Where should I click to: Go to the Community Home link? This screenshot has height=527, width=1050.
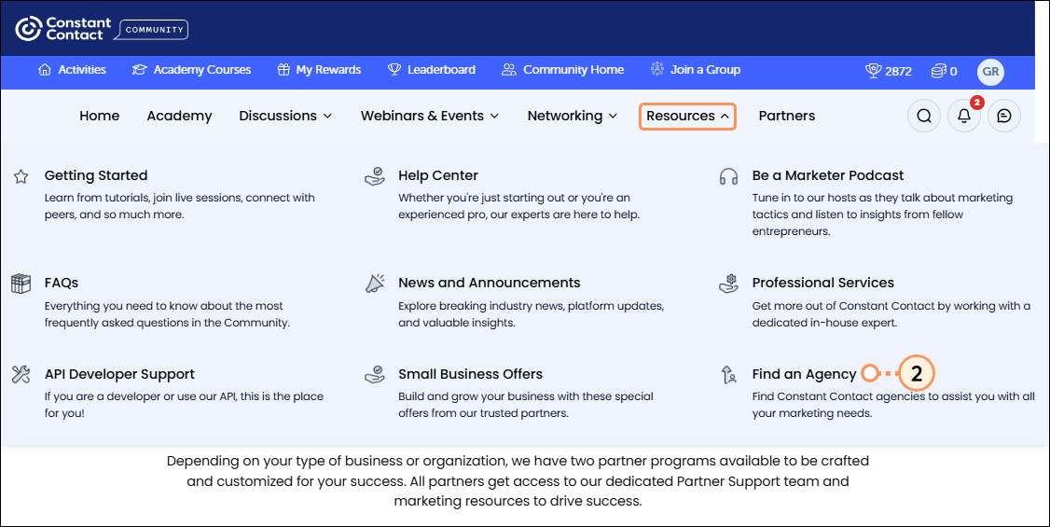[563, 70]
